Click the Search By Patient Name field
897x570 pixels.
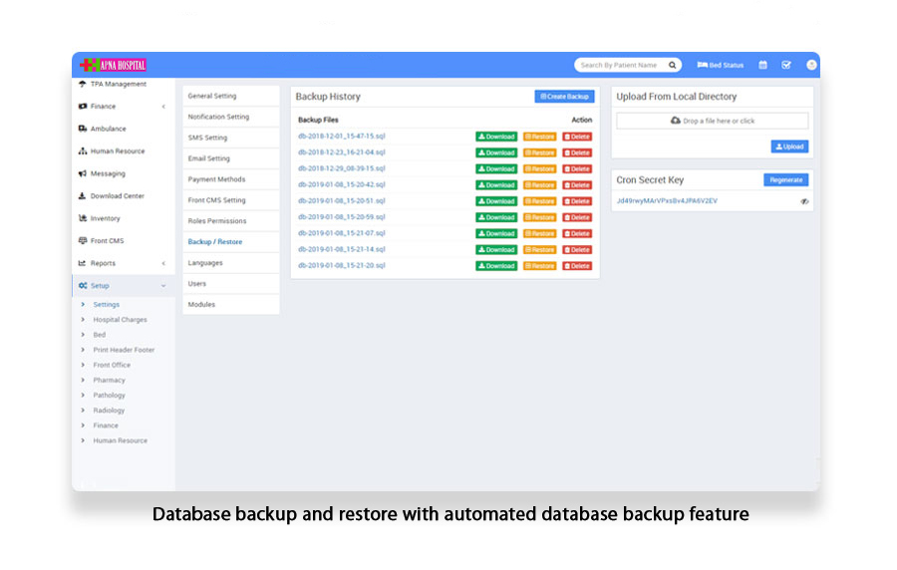pyautogui.click(x=619, y=65)
